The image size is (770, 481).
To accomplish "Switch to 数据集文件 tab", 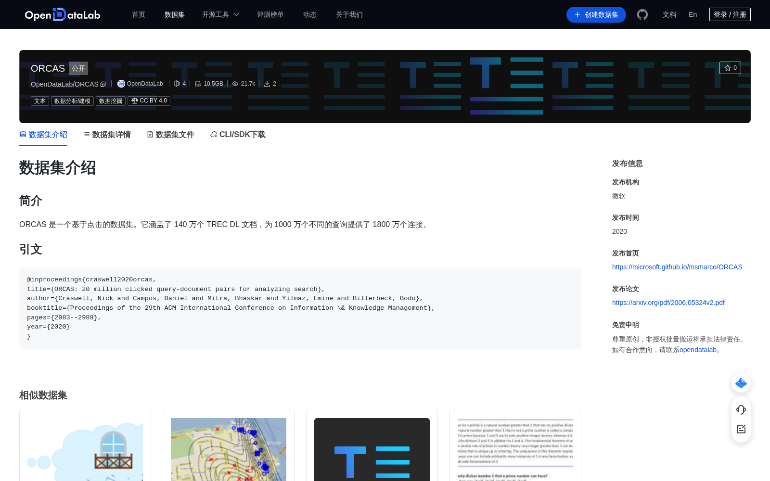I will click(x=170, y=135).
